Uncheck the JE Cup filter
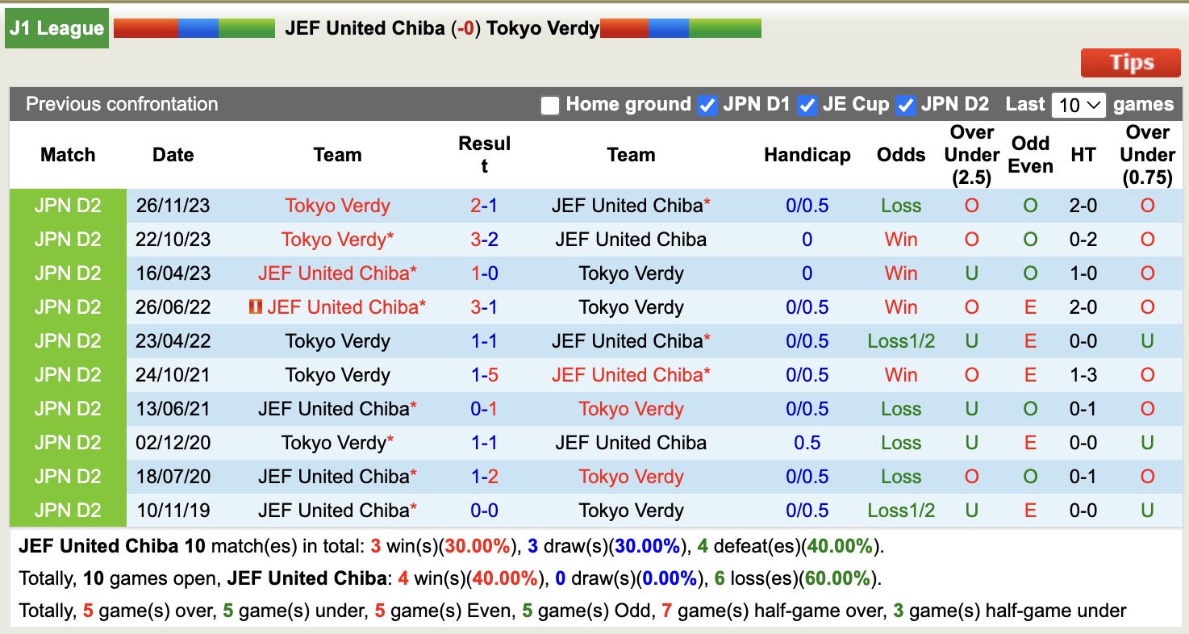This screenshot has height=634, width=1189. point(807,105)
